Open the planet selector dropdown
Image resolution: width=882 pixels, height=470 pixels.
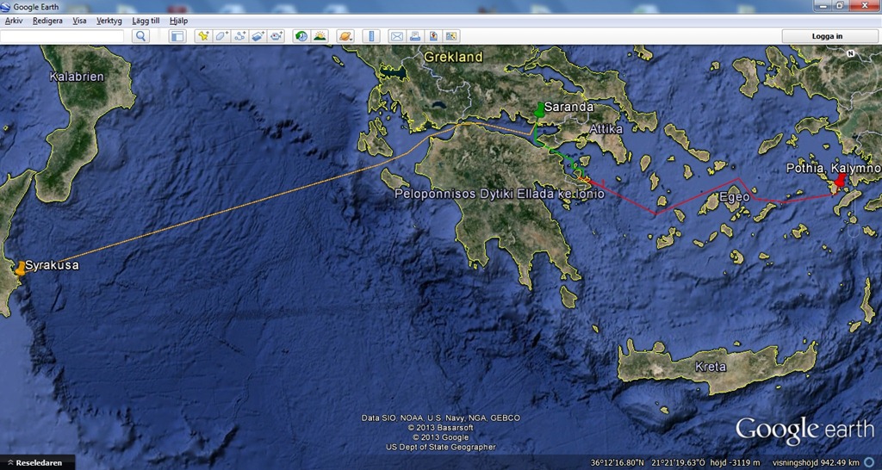[345, 36]
